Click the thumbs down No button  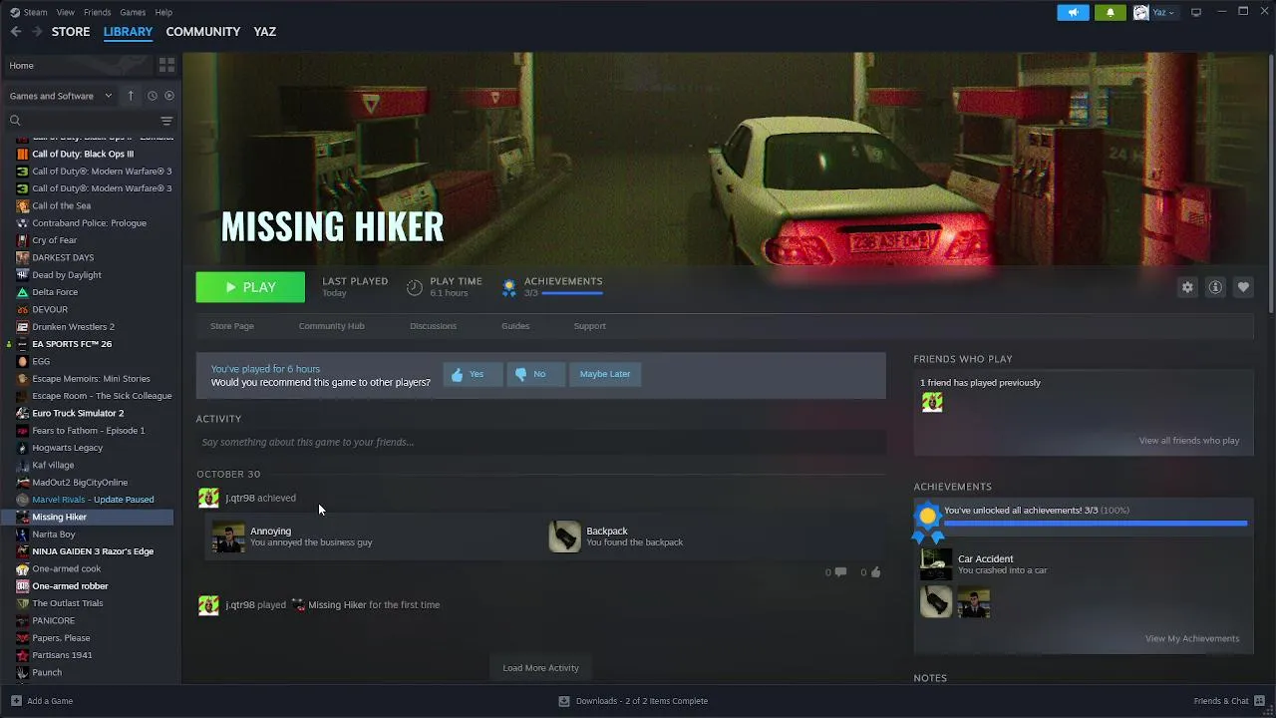(x=535, y=374)
